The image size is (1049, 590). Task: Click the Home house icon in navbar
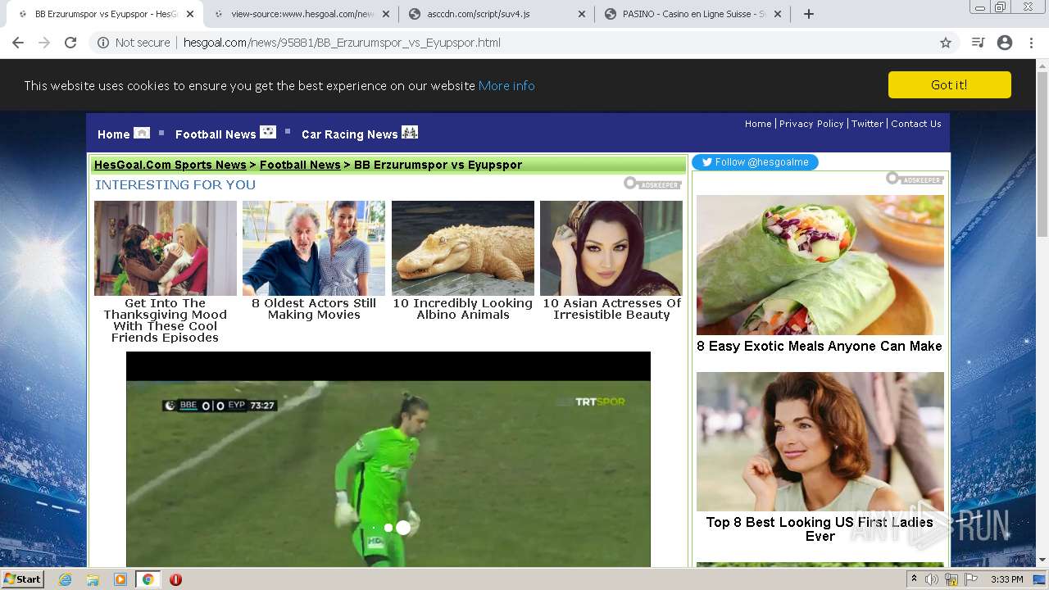142,132
